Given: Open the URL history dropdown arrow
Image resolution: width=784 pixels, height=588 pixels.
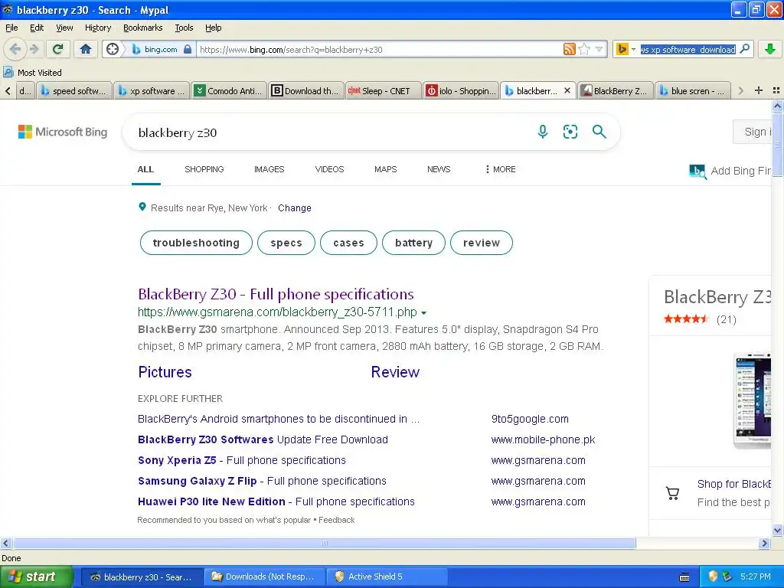Looking at the screenshot, I should tap(599, 49).
